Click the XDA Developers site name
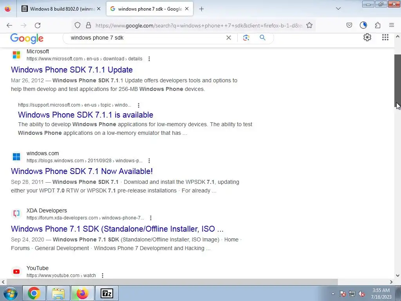 47,210
